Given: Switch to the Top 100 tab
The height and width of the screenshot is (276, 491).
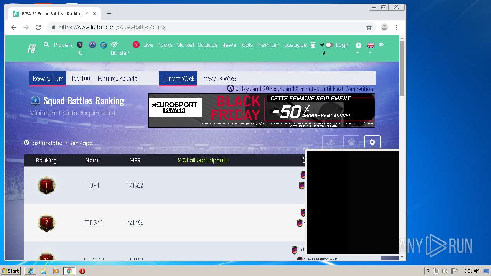Looking at the screenshot, I should point(81,79).
